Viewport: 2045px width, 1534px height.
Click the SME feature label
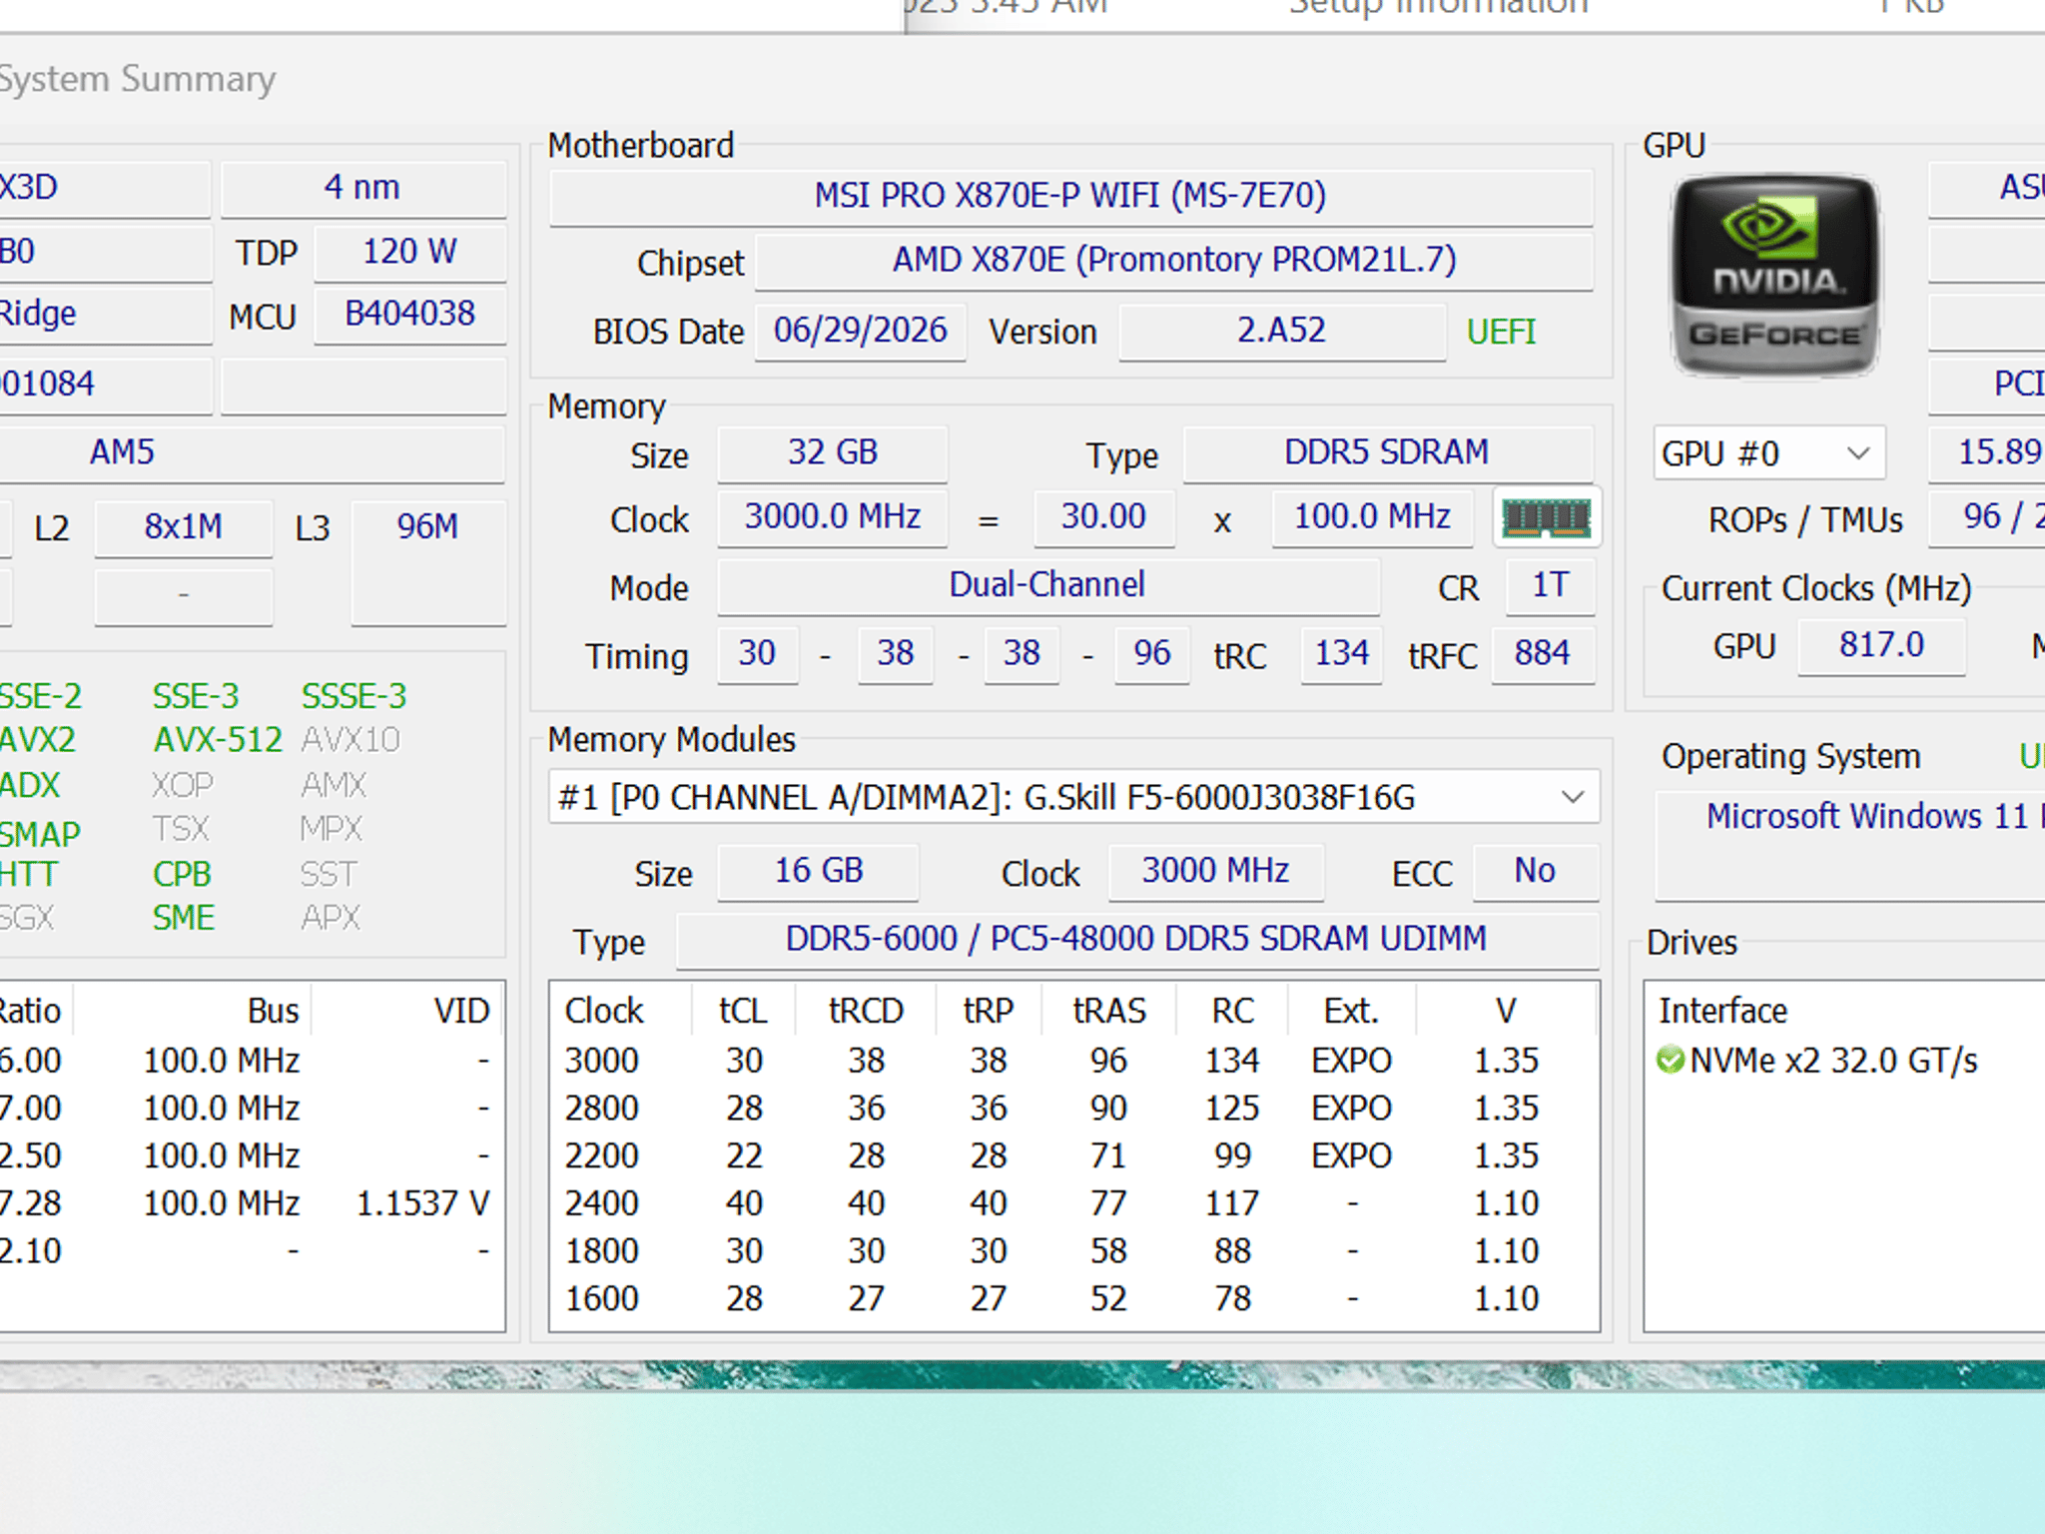(184, 918)
